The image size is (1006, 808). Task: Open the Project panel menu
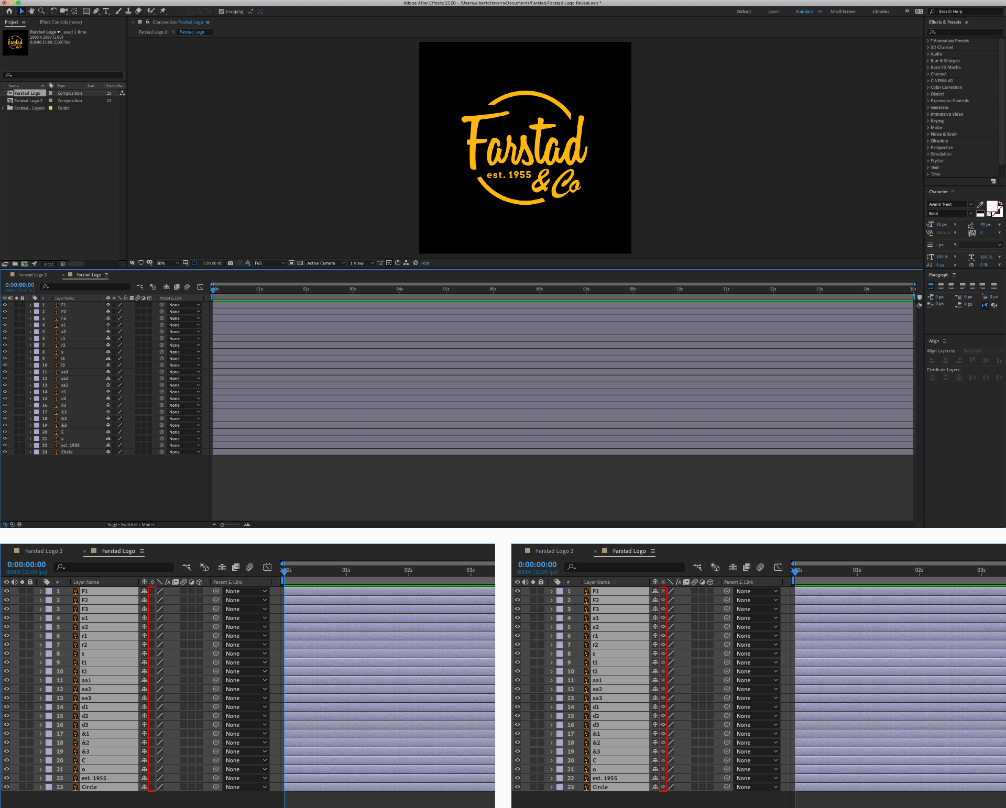coord(24,22)
